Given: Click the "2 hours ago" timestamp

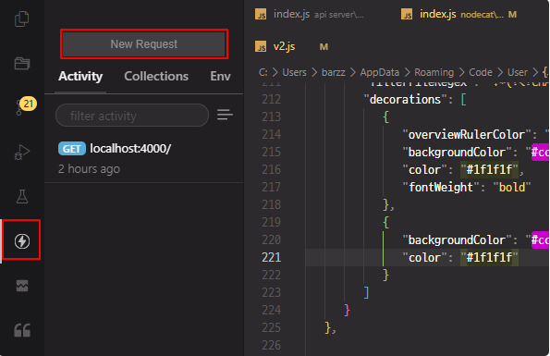Looking at the screenshot, I should coord(89,169).
